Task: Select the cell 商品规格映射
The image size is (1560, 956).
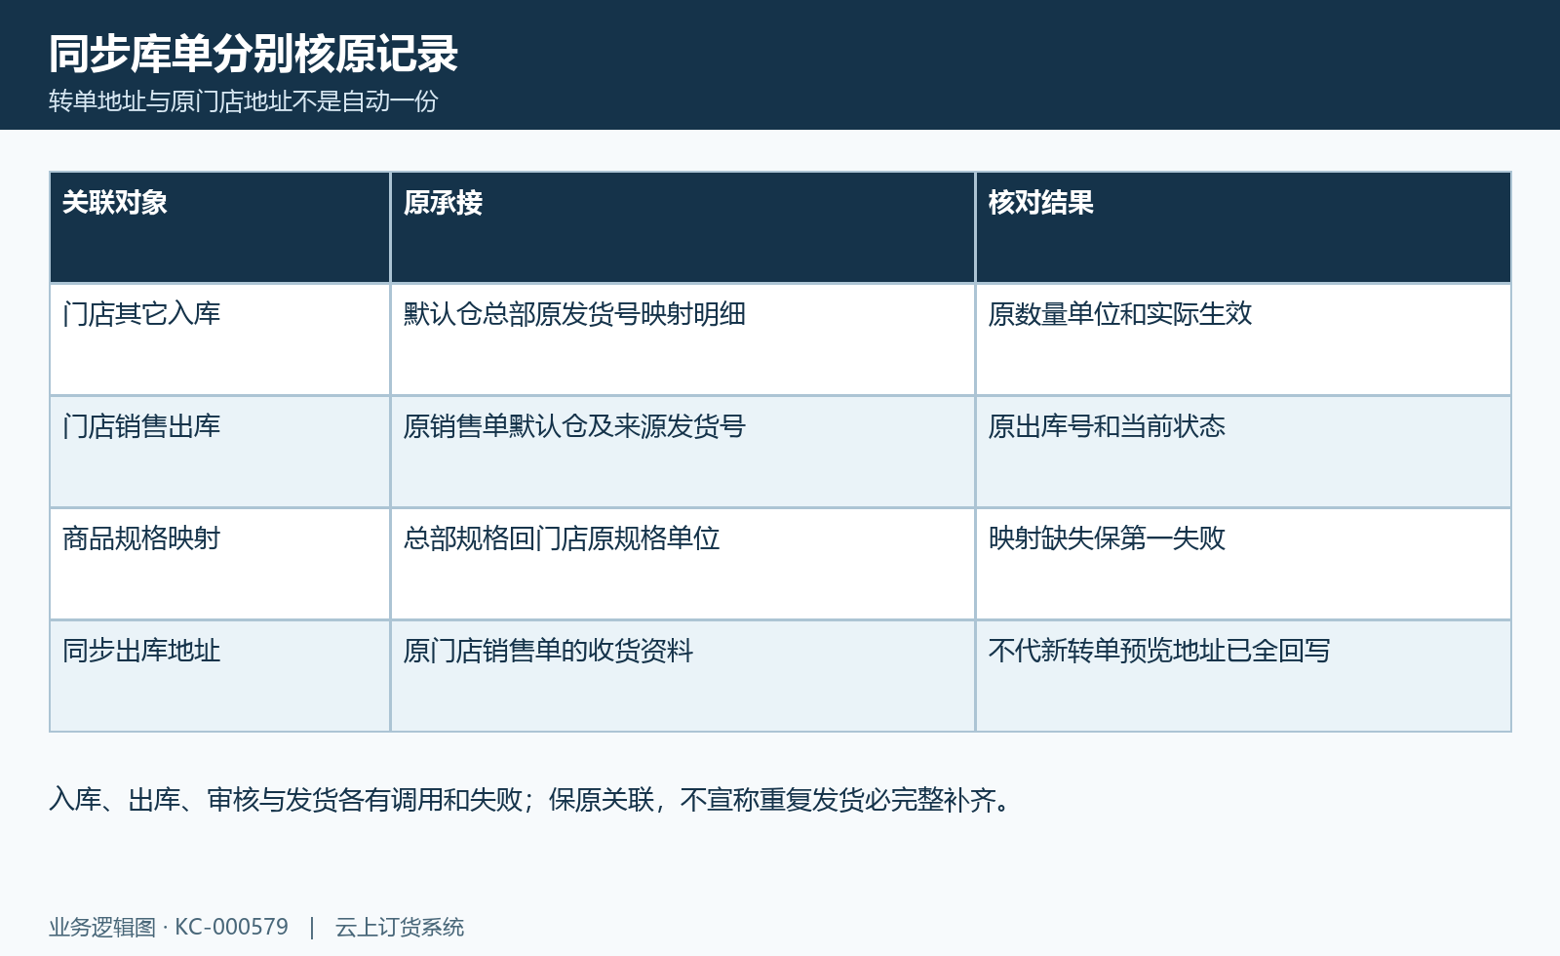Action: coord(220,564)
